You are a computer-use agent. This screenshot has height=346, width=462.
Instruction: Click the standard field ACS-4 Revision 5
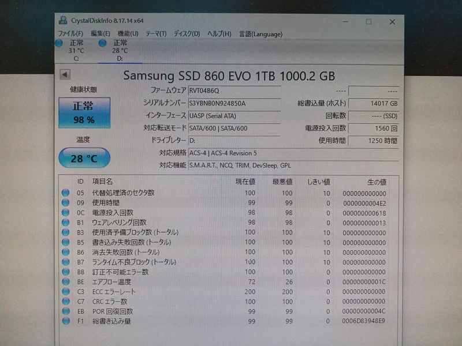293,153
